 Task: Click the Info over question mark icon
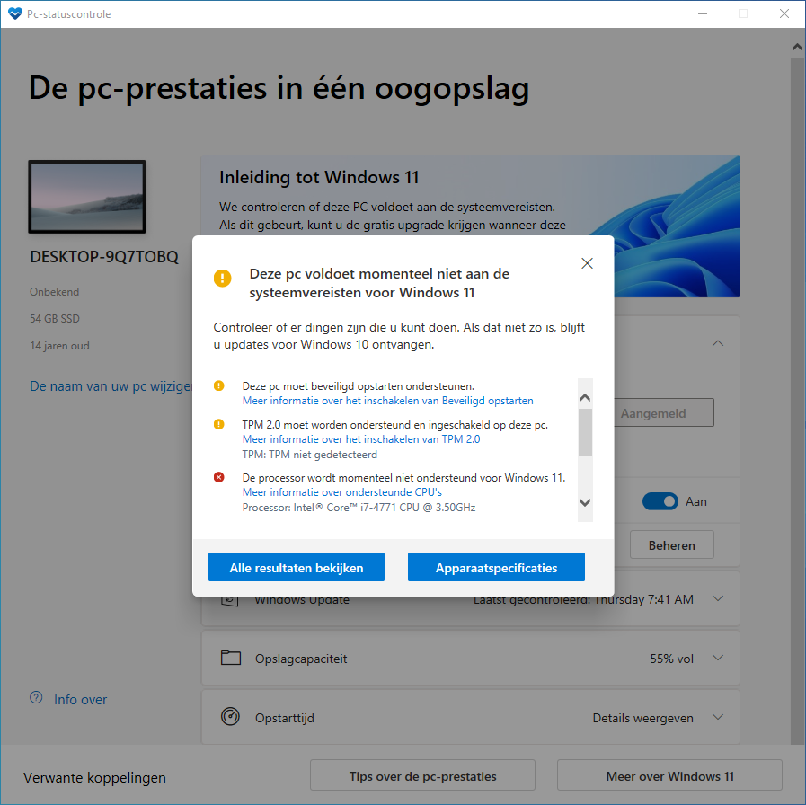tap(36, 698)
